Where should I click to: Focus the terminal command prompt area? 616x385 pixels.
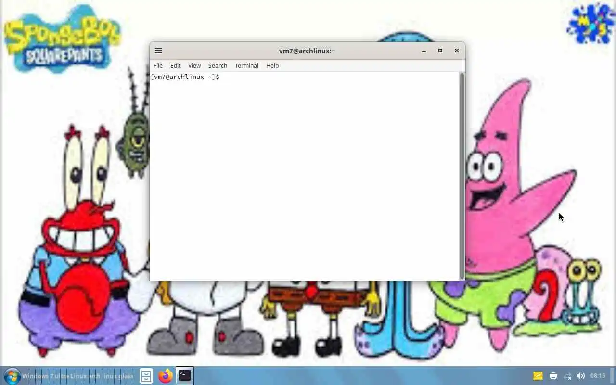click(305, 176)
